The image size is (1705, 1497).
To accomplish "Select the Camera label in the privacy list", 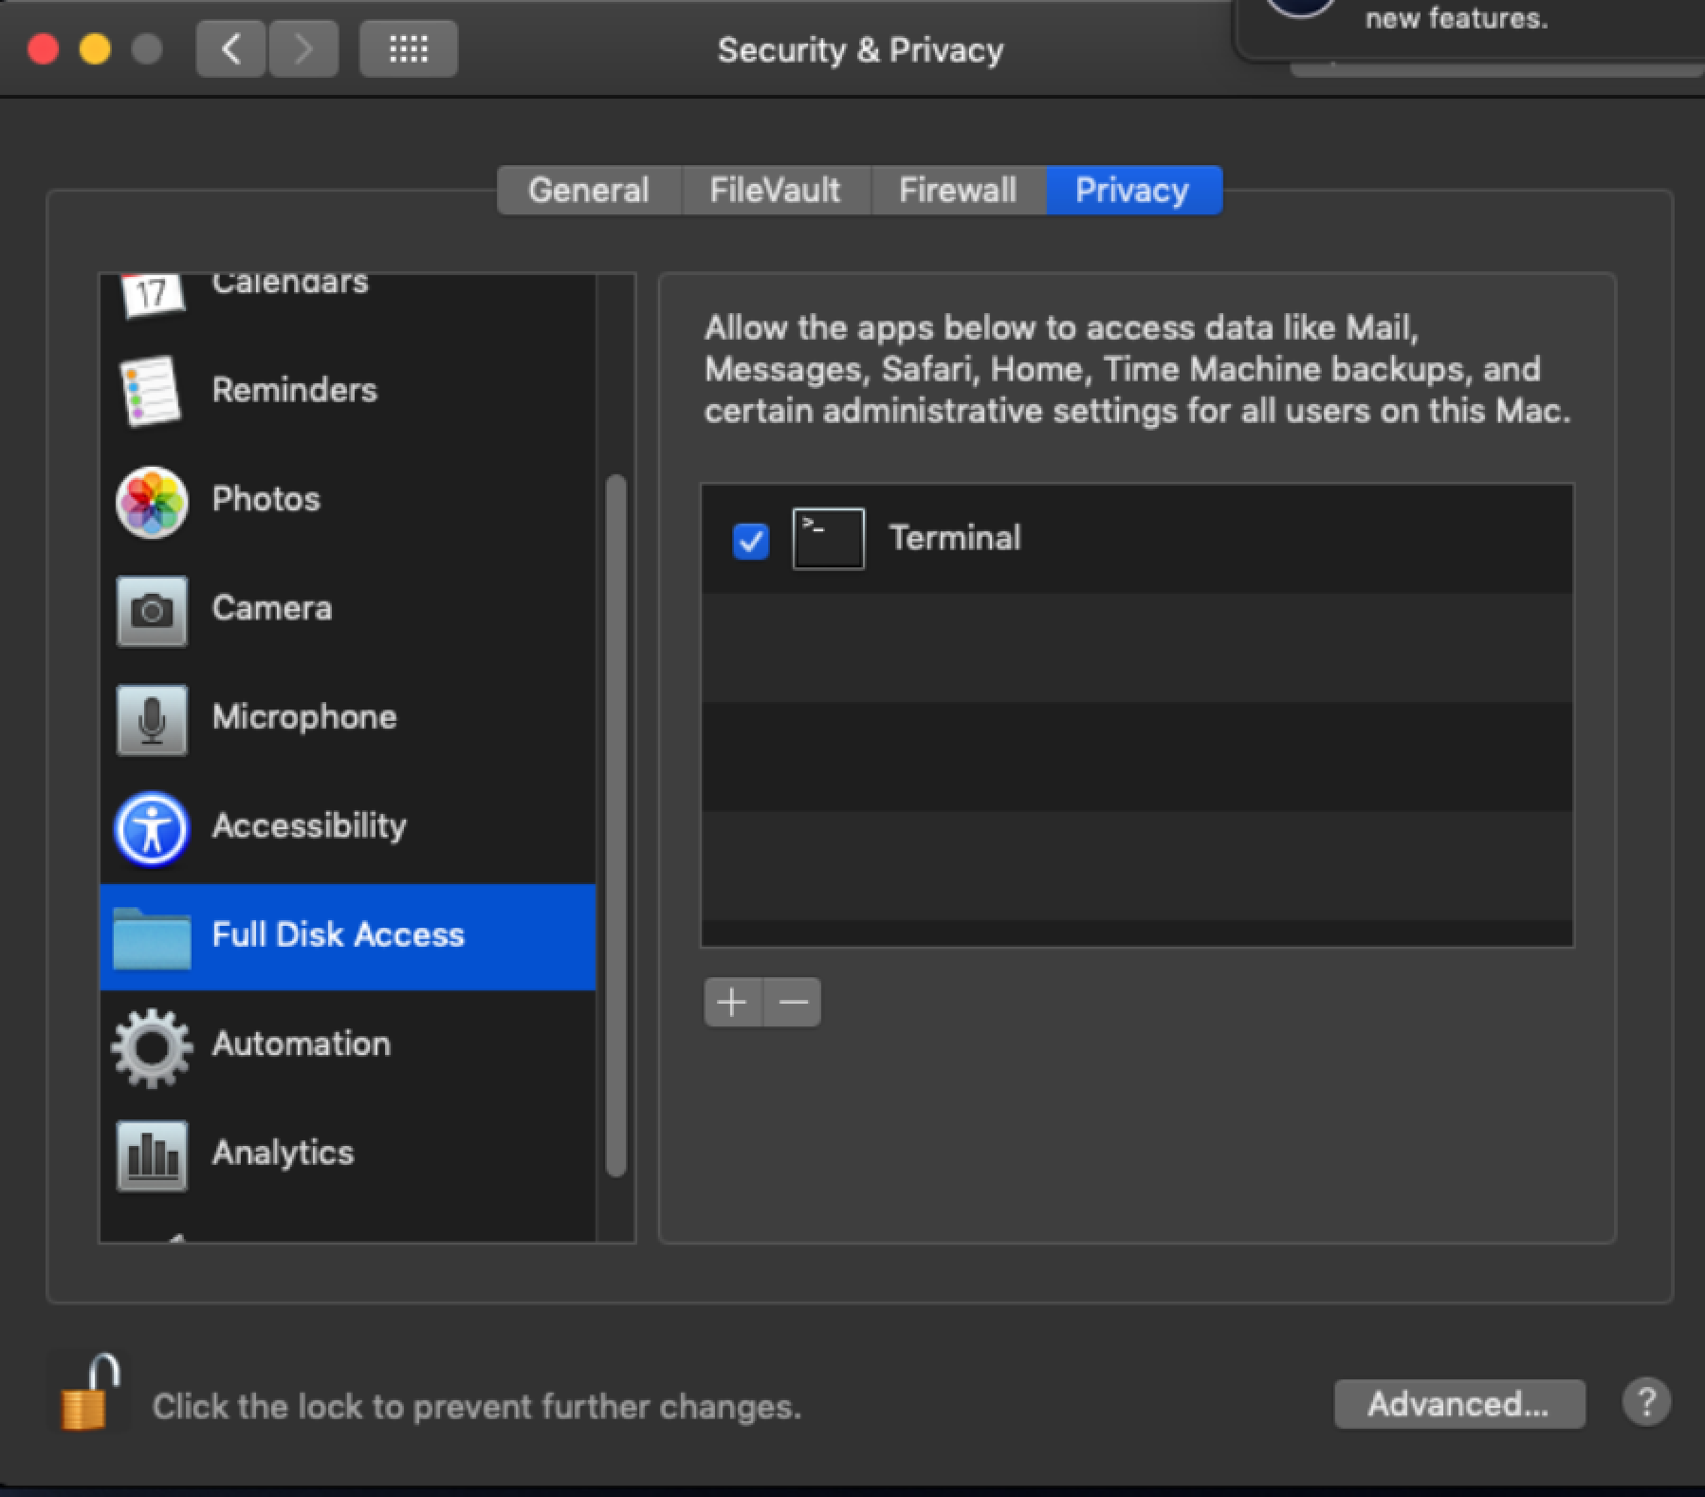I will tap(272, 608).
